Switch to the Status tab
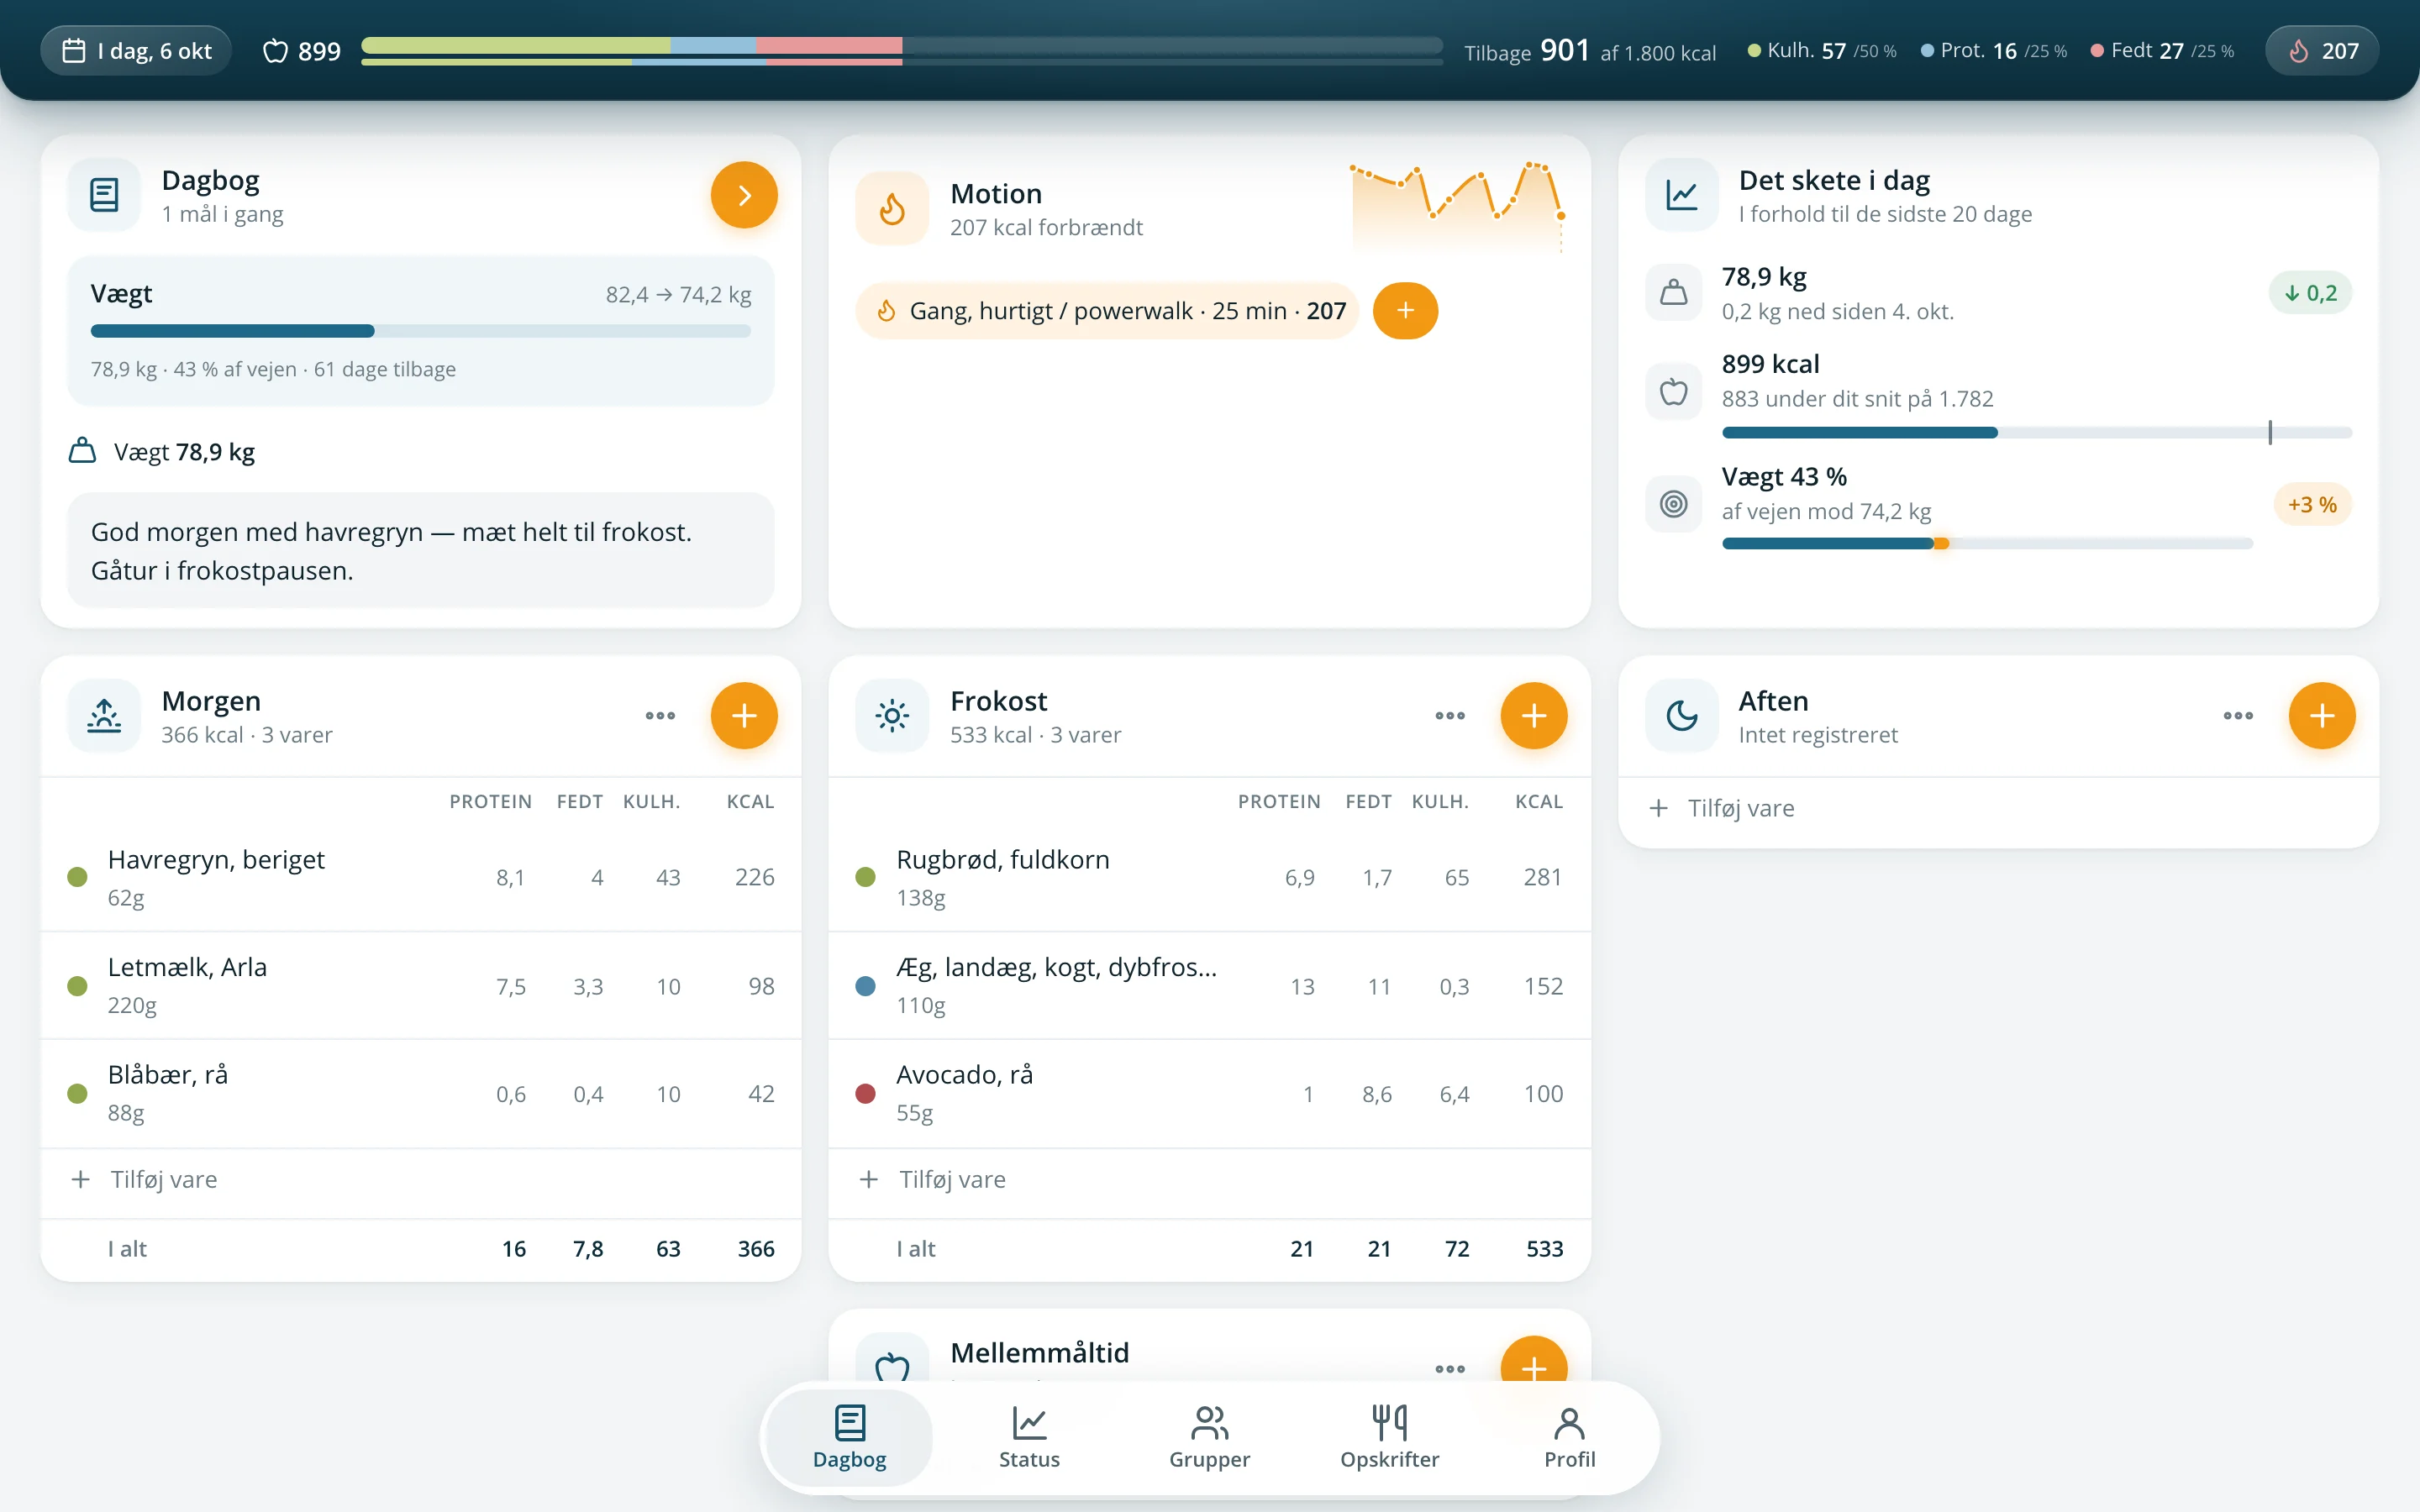The width and height of the screenshot is (2420, 1512). coord(1029,1438)
